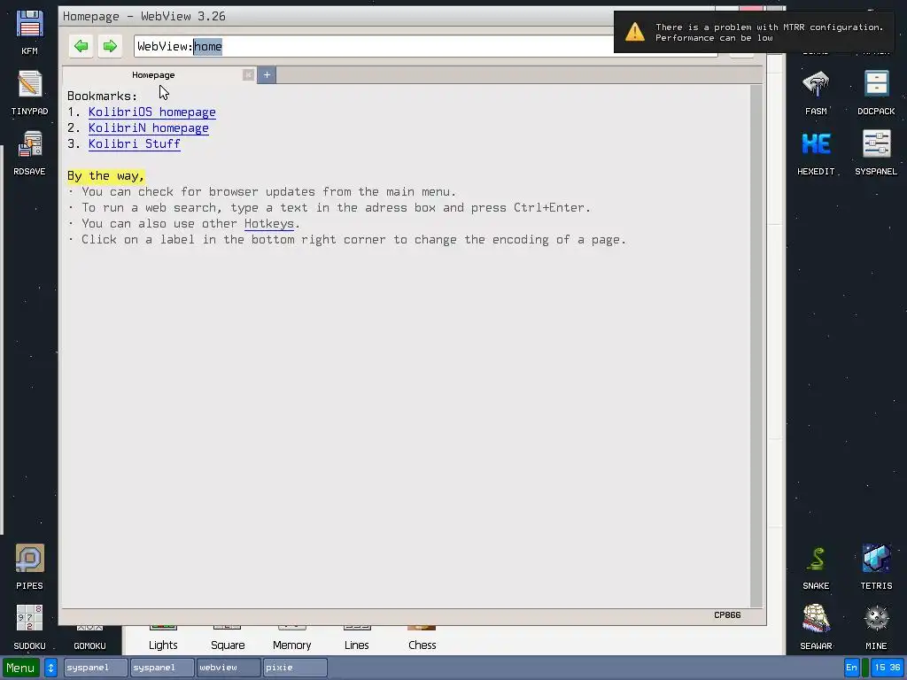The image size is (907, 680).
Task: Follow the Hotkeys link
Action: (269, 224)
